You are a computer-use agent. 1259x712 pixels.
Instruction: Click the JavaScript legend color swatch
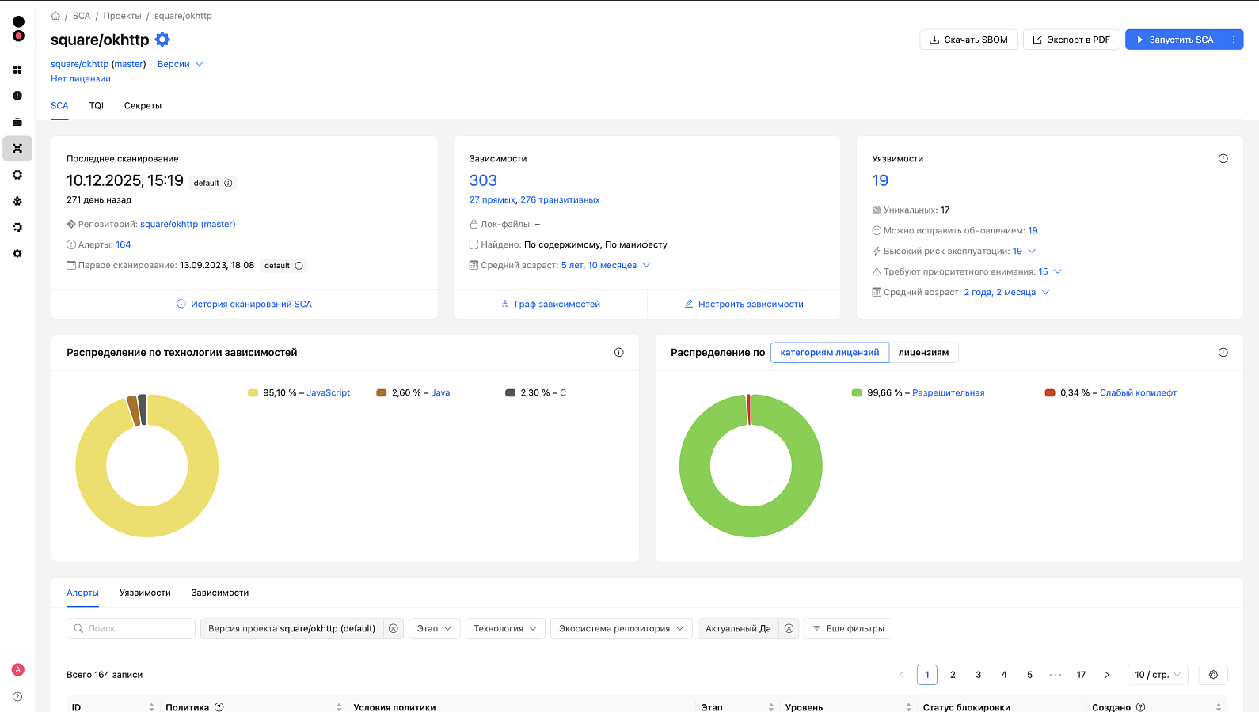(253, 393)
